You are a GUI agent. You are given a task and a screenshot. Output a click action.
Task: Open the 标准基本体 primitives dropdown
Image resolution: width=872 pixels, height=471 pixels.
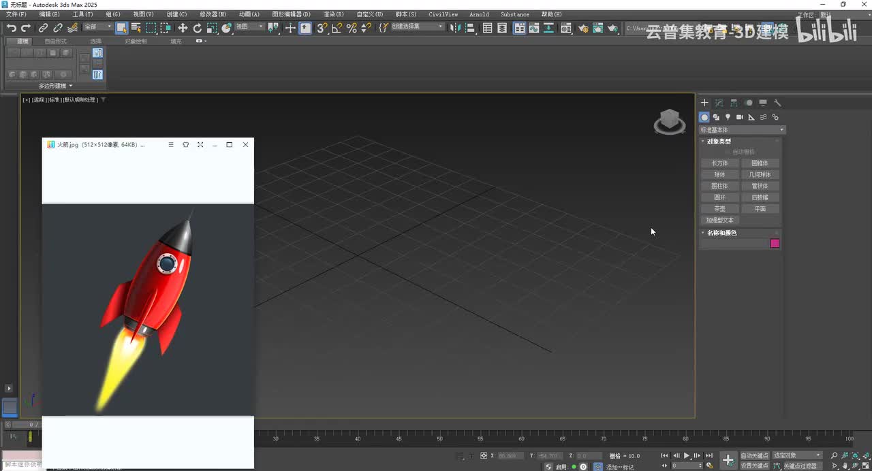point(742,129)
